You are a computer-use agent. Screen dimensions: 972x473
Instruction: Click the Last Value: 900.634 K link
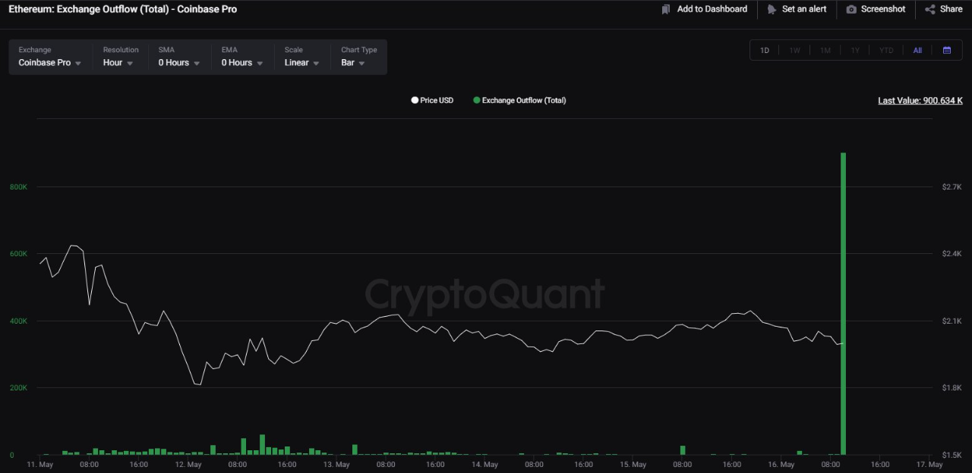(920, 100)
